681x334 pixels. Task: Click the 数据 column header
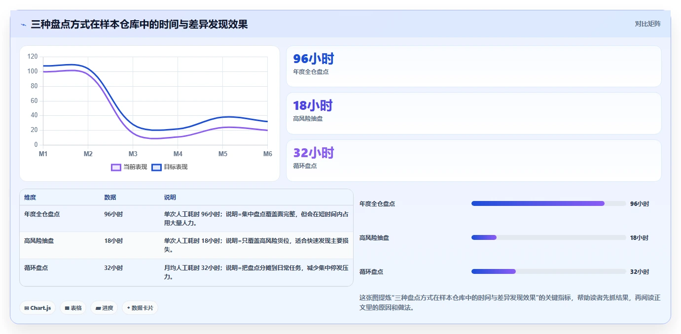110,198
